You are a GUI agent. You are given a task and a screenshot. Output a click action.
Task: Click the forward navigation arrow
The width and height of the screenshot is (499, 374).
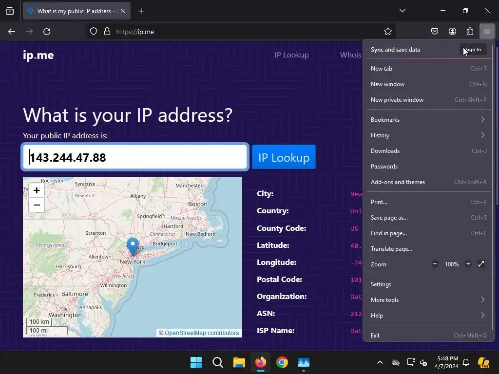tap(29, 32)
